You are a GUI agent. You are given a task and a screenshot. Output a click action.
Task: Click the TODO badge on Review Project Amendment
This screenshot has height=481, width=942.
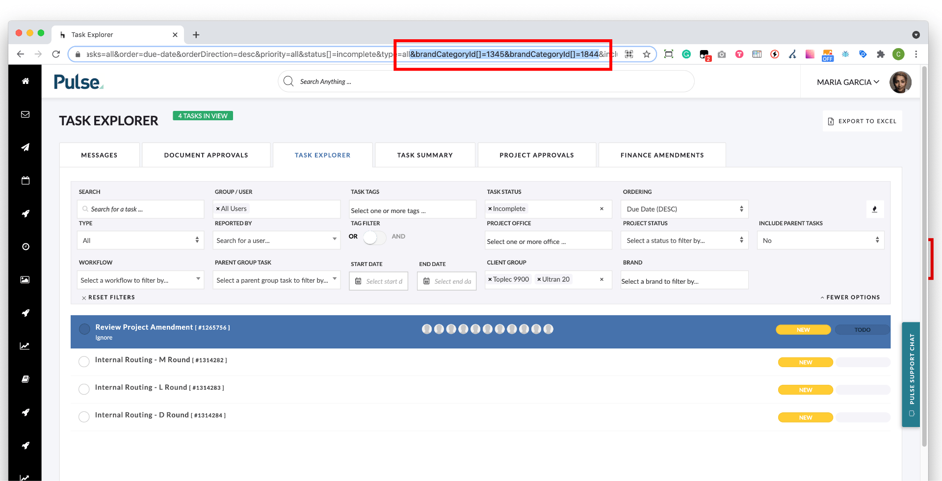(862, 330)
